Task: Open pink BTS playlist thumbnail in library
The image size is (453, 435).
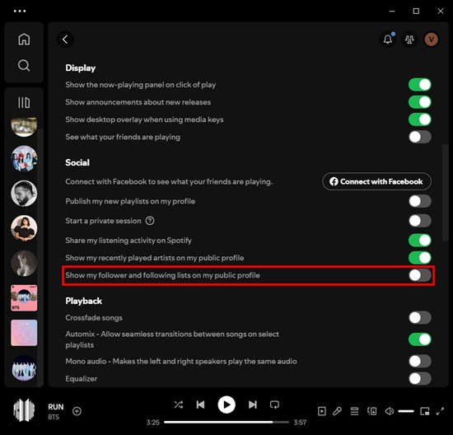Action: click(x=24, y=298)
